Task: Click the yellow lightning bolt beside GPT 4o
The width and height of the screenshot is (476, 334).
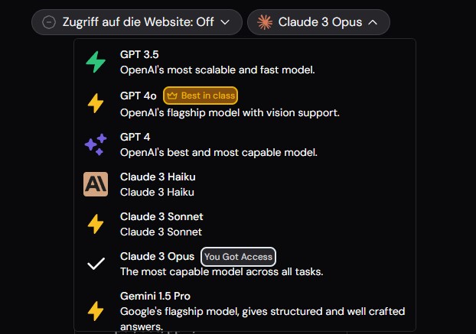Action: pos(96,103)
